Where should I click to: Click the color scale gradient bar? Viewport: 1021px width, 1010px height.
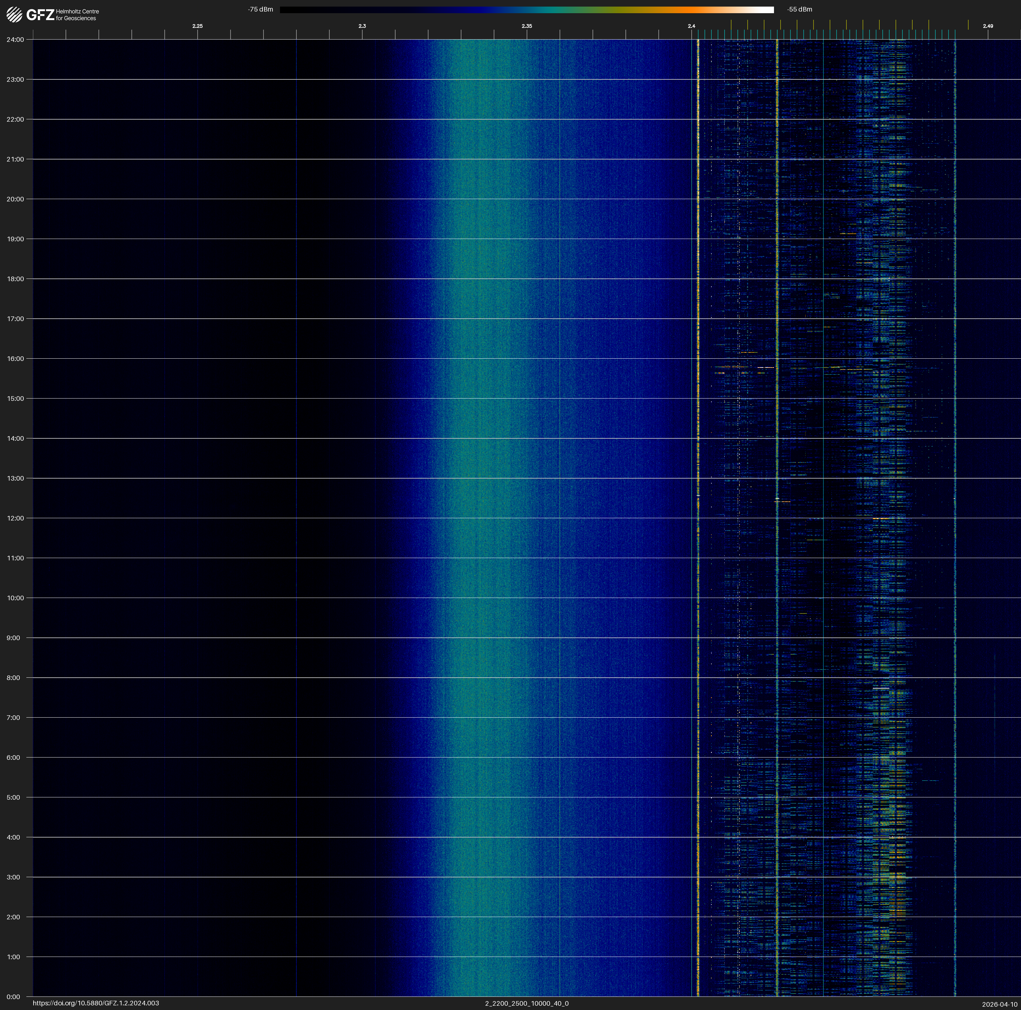click(526, 10)
